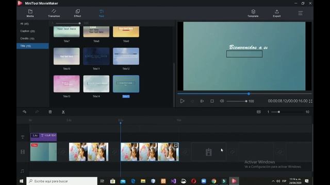Select the third video clip at the playhead
The image size is (330, 185).
(x=150, y=152)
